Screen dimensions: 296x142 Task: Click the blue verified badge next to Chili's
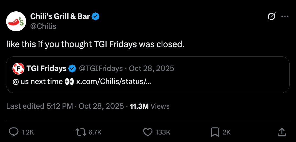pos(96,17)
